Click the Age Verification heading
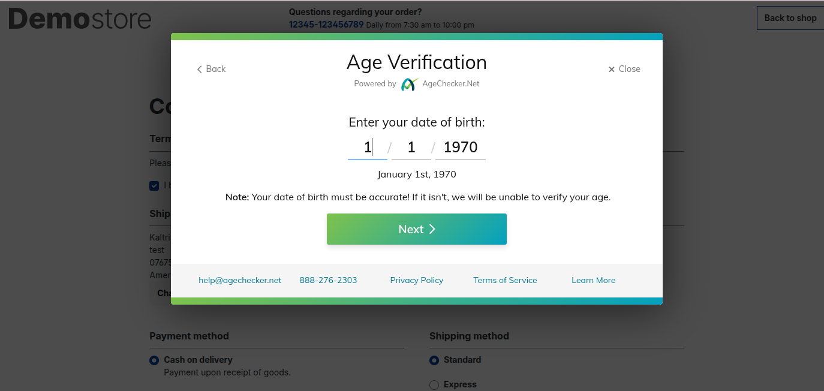The height and width of the screenshot is (391, 824). click(x=417, y=62)
